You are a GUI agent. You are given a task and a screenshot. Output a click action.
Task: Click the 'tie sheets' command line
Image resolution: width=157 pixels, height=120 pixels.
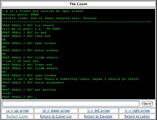pos(28,25)
